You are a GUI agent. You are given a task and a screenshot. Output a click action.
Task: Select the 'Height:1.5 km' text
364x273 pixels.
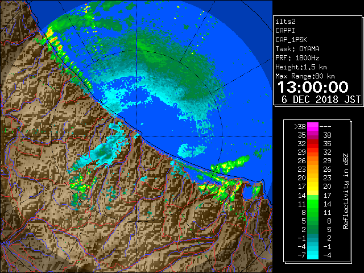point(301,67)
